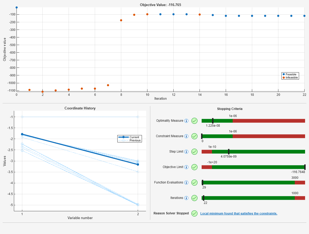Image resolution: width=309 pixels, height=234 pixels.
Task: Click feasible data point at iteration 0
Action: (x=16, y=8)
